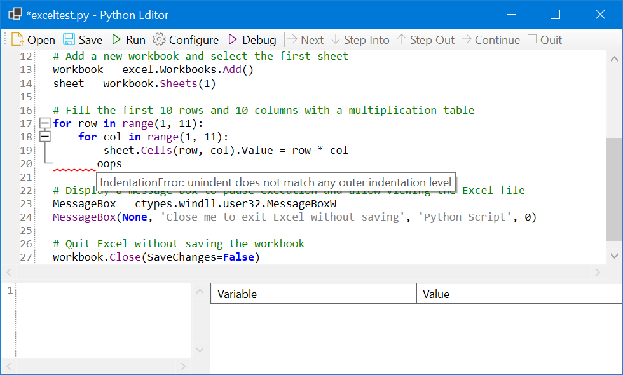Click the IndentationError tooltip message
Viewport: 623px width, 375px height.
pyautogui.click(x=276, y=182)
